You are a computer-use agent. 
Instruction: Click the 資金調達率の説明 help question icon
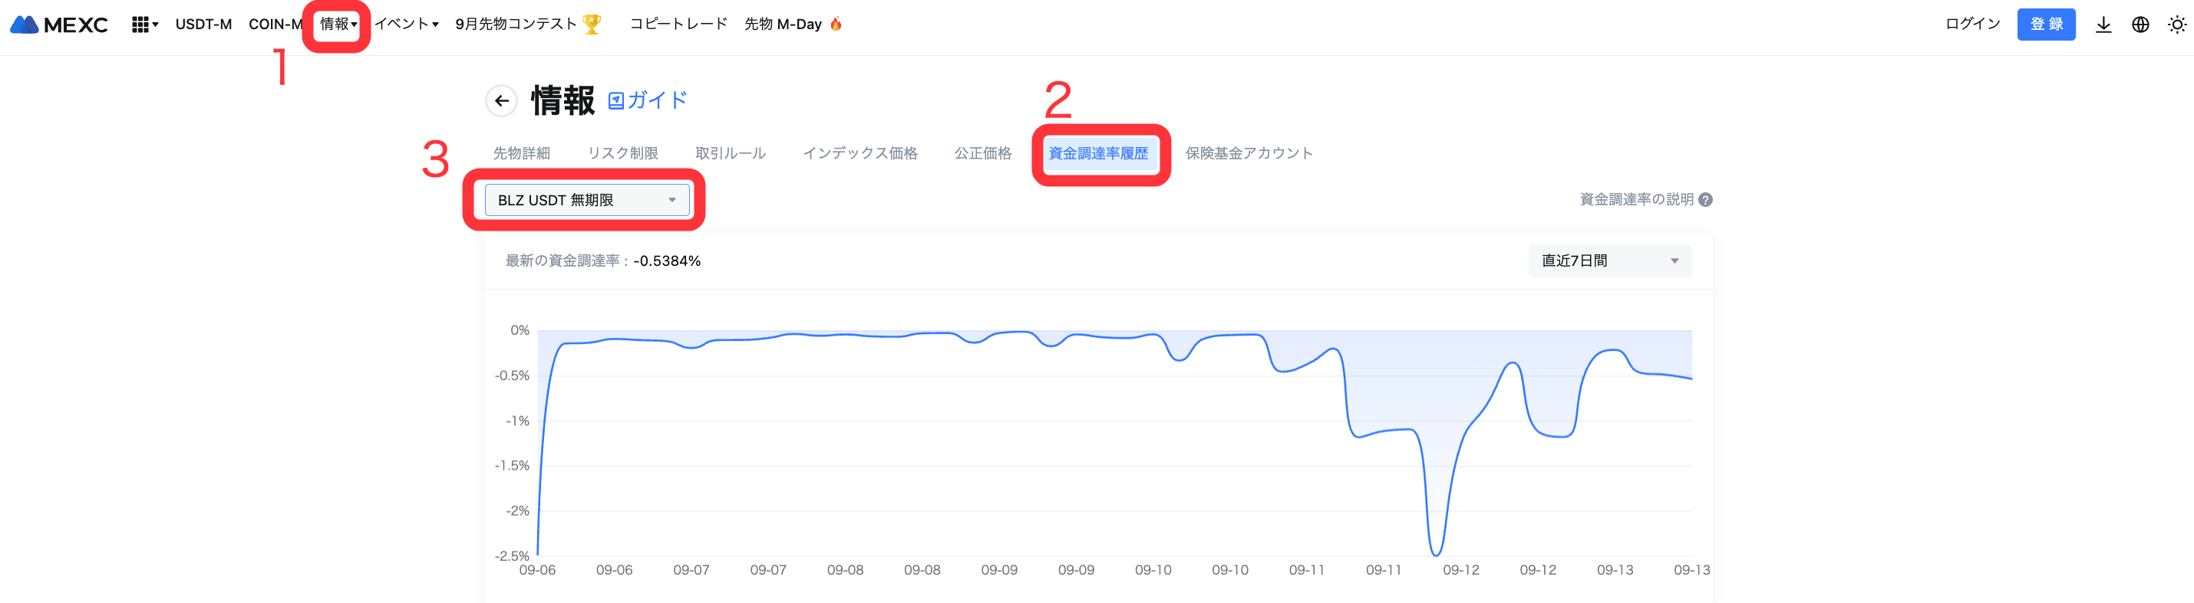pos(1705,200)
